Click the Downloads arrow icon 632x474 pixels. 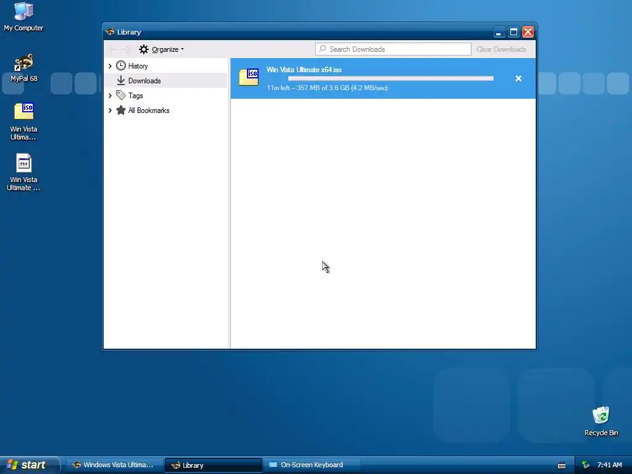121,81
